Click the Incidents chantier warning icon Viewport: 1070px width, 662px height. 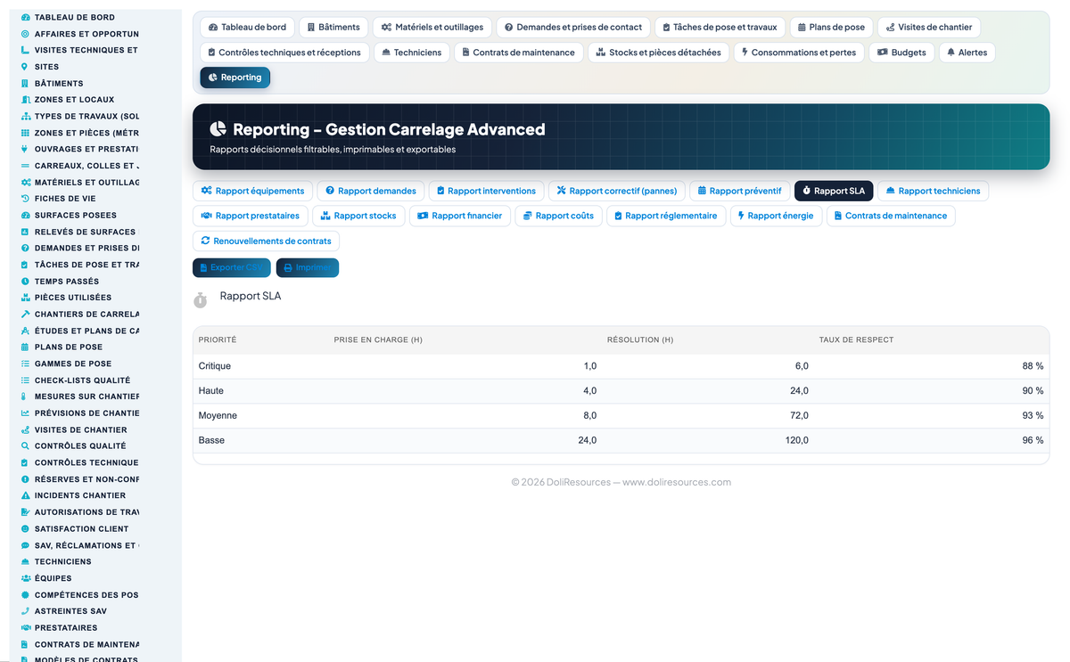pyautogui.click(x=25, y=495)
